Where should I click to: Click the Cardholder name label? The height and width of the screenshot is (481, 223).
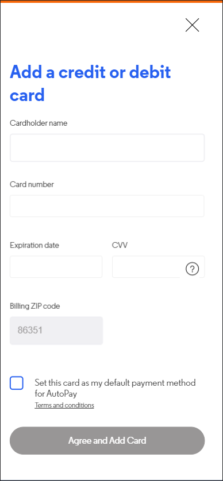[39, 123]
